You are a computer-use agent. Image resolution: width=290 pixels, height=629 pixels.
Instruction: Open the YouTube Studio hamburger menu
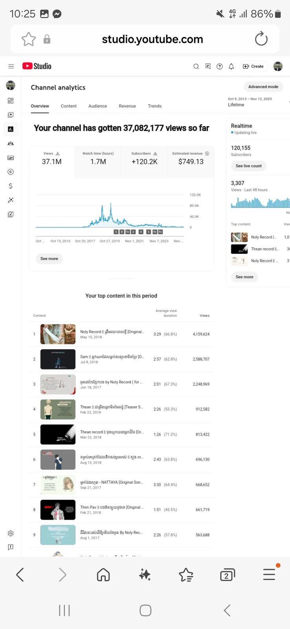coord(11,66)
